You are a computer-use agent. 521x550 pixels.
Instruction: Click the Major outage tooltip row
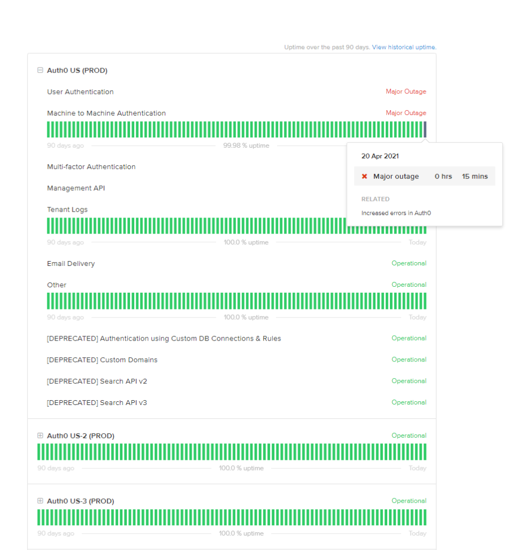tap(424, 176)
